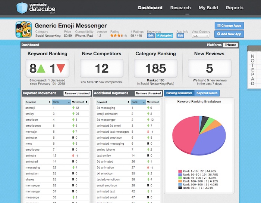Image resolution: width=261 pixels, height=203 pixels.
Task: Click the green up arrow for messaging row
Action: point(73,167)
